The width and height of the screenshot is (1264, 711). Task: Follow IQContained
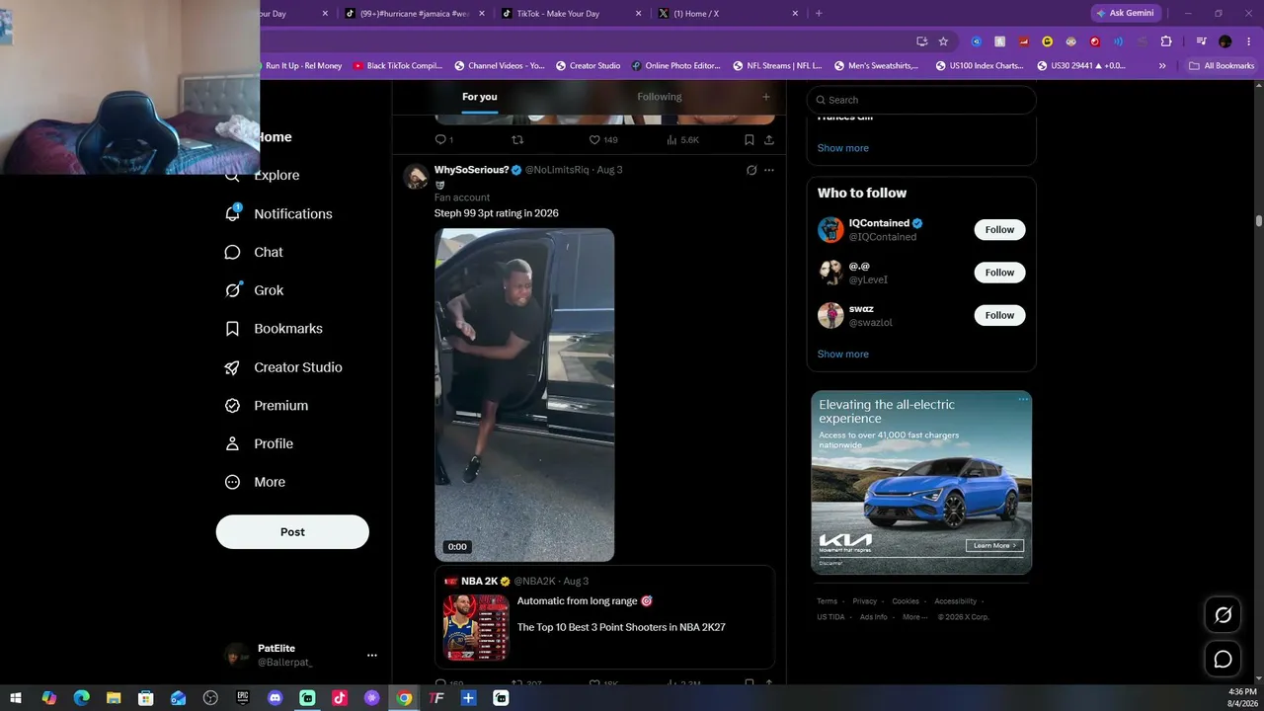pyautogui.click(x=999, y=230)
